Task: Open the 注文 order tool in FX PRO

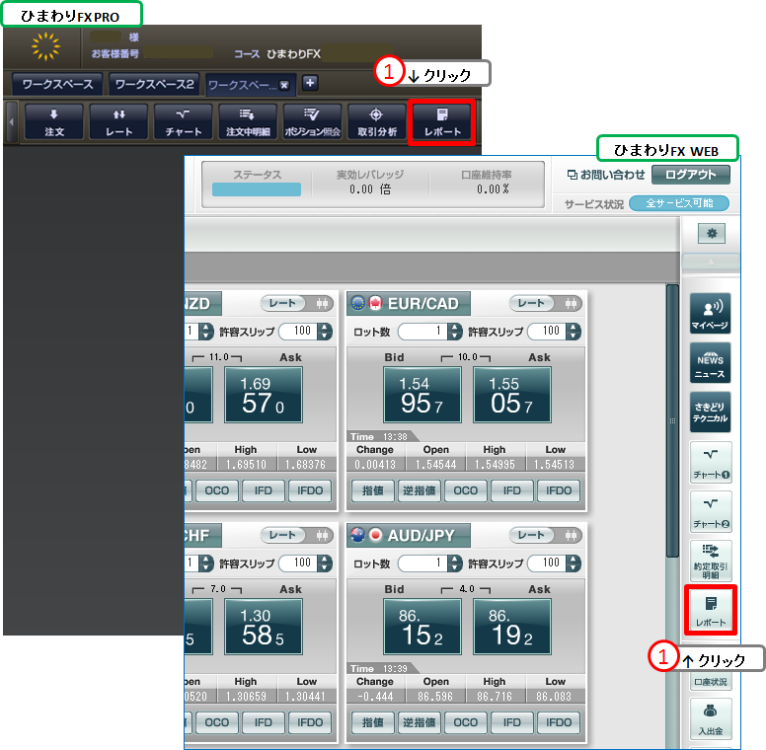Action: tap(53, 122)
